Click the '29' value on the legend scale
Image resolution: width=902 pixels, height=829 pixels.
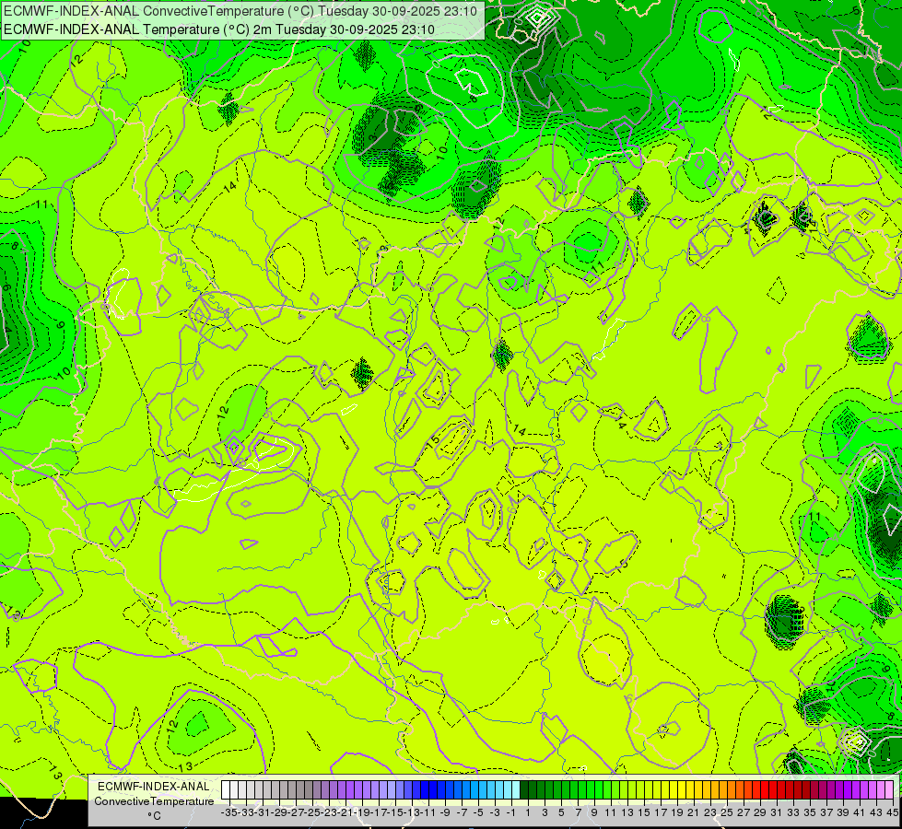(760, 812)
